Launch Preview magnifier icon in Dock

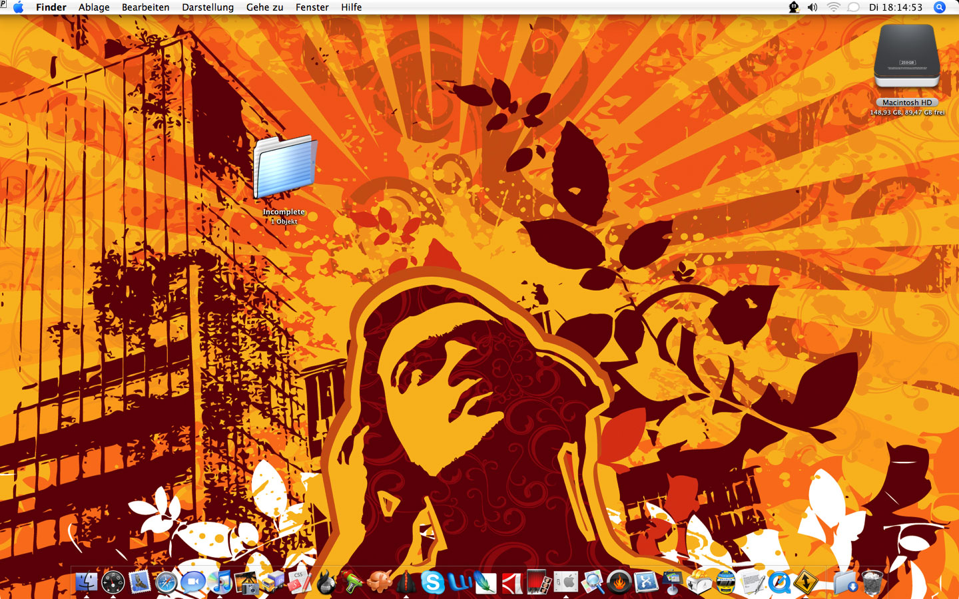(593, 582)
